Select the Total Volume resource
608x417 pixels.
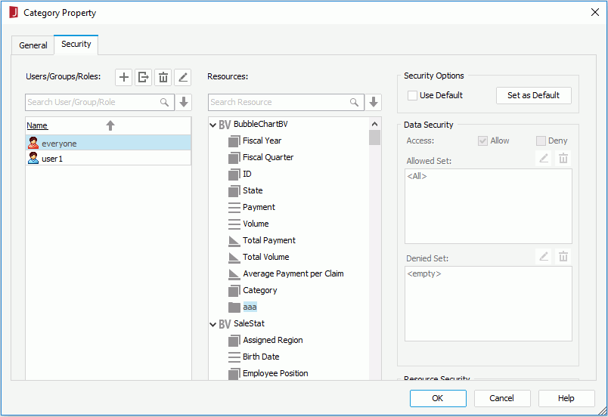pos(266,257)
